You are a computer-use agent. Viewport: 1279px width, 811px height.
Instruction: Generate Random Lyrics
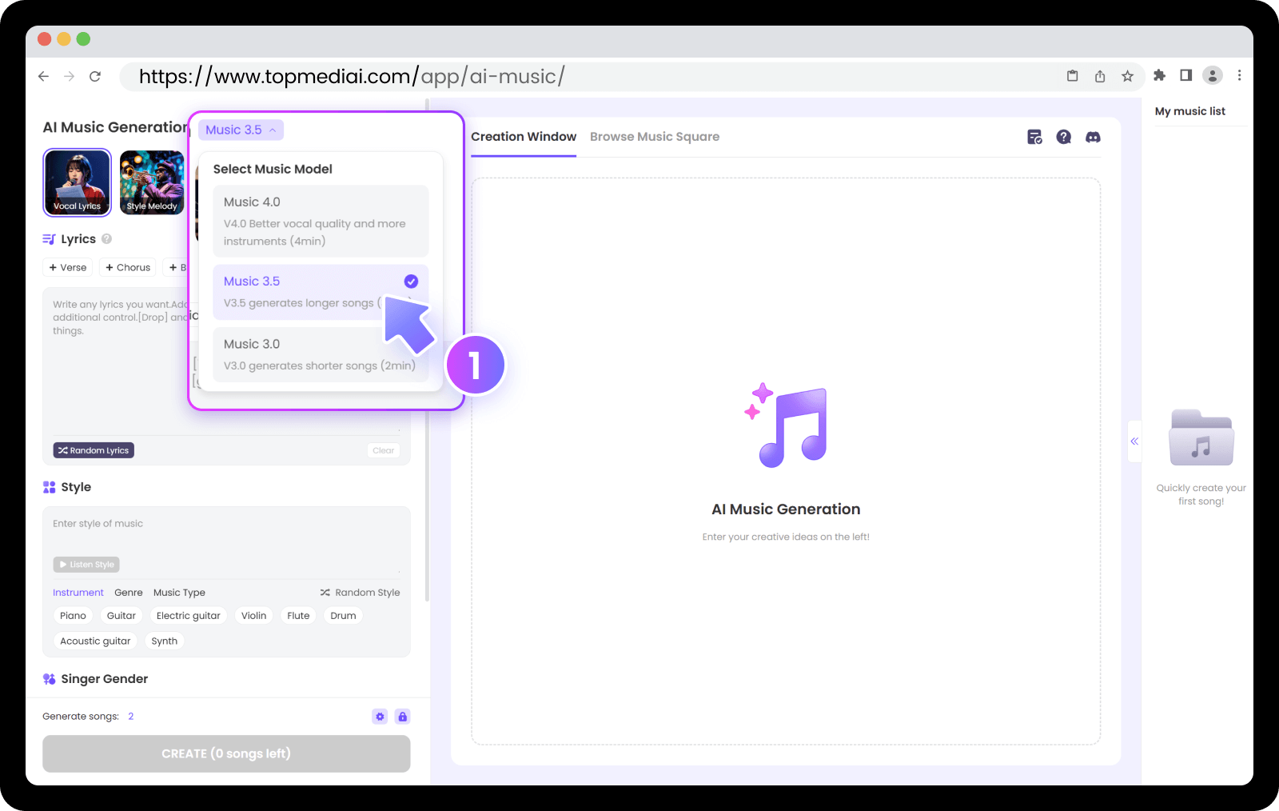pos(94,450)
